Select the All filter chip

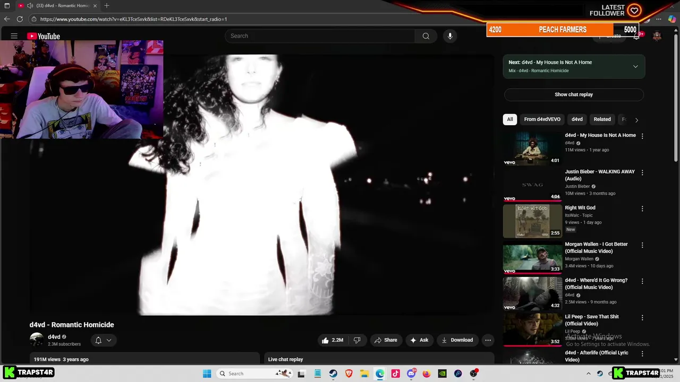[x=510, y=119]
